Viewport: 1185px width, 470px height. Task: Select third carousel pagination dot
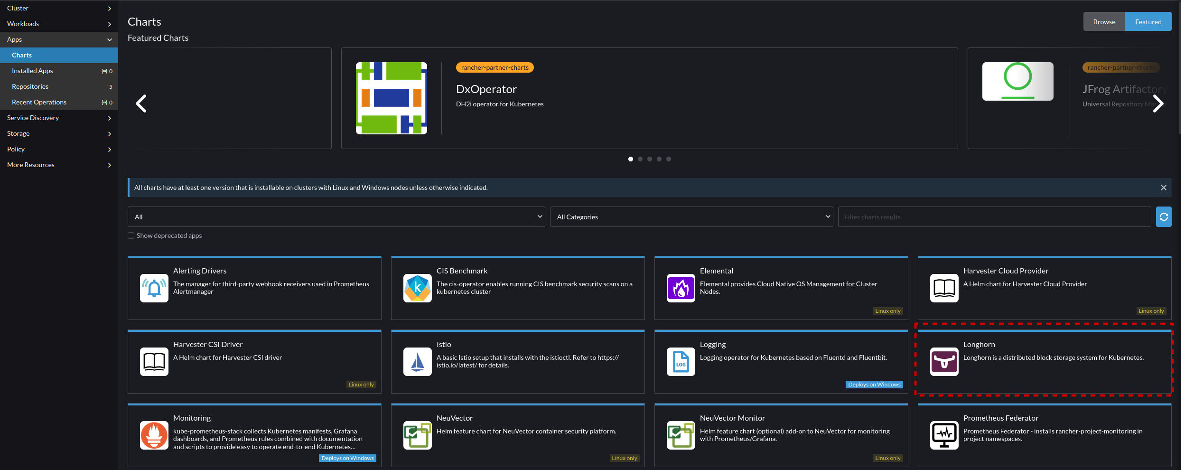[650, 159]
